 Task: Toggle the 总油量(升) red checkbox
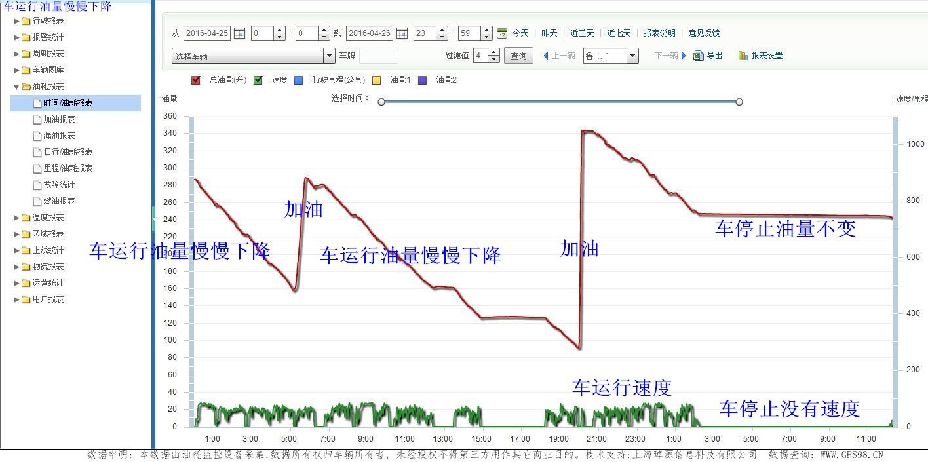coord(195,80)
